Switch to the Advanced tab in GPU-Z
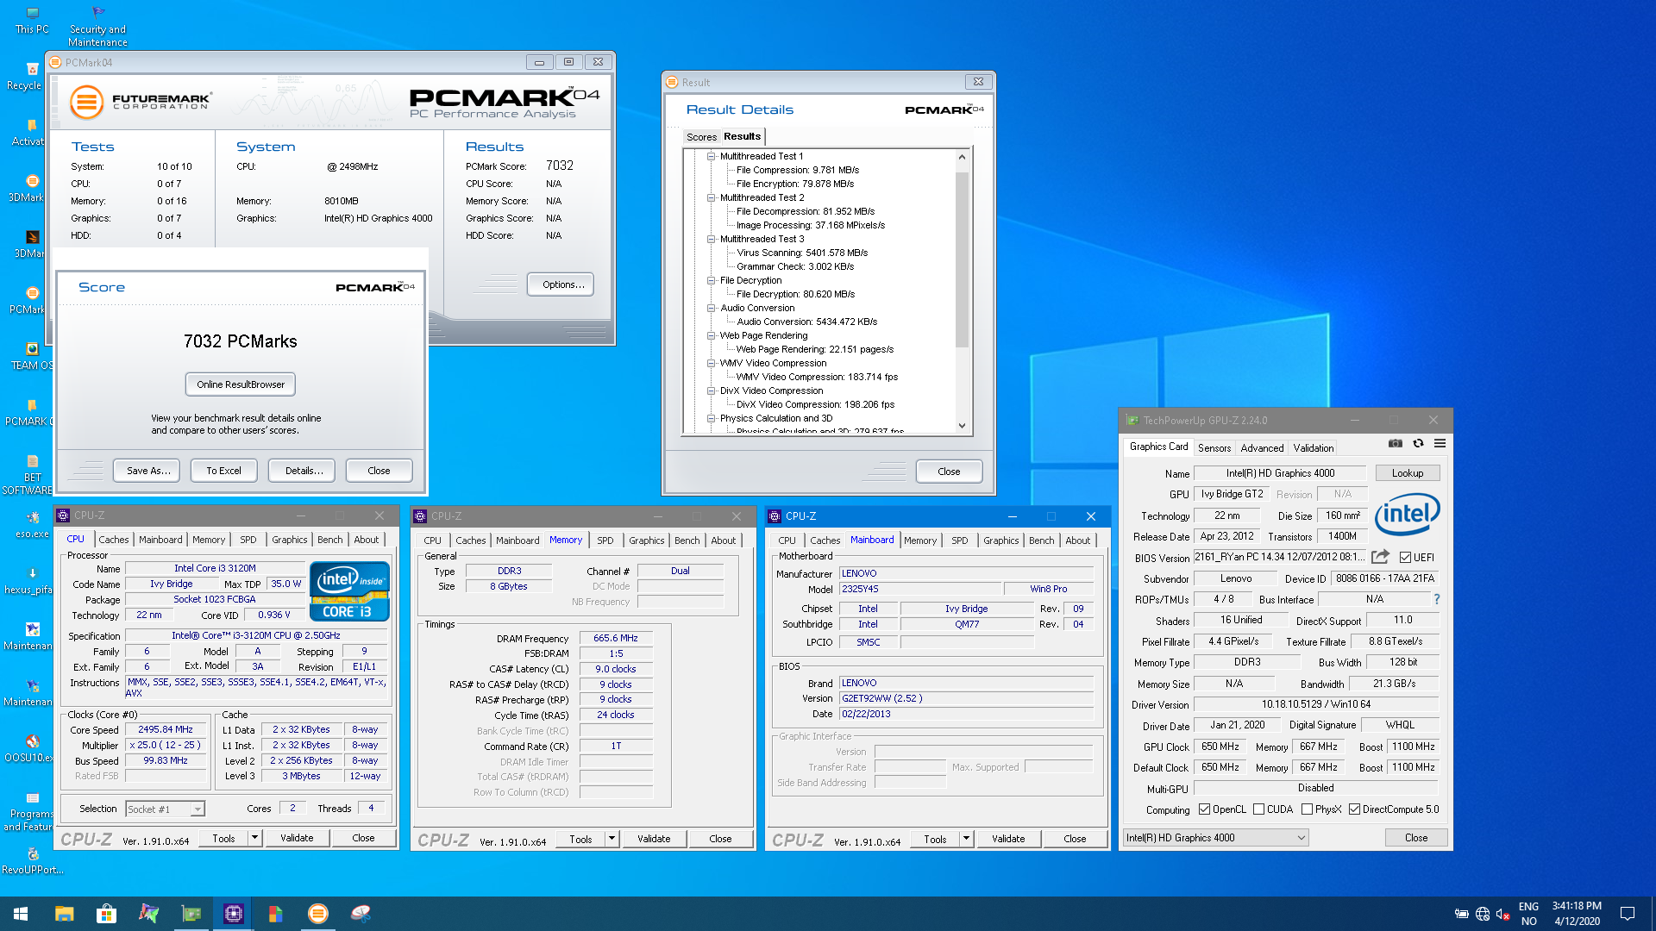 [x=1262, y=447]
